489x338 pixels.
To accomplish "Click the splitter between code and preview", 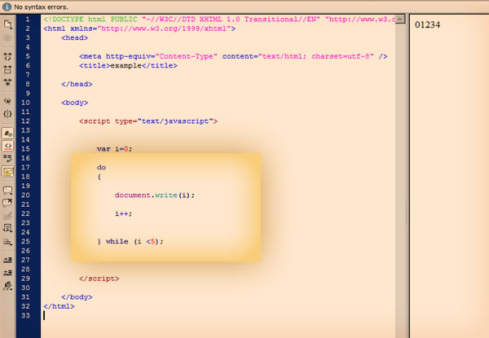I will click(x=407, y=176).
